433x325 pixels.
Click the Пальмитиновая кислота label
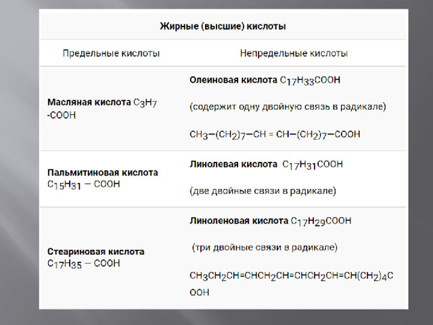click(x=103, y=173)
